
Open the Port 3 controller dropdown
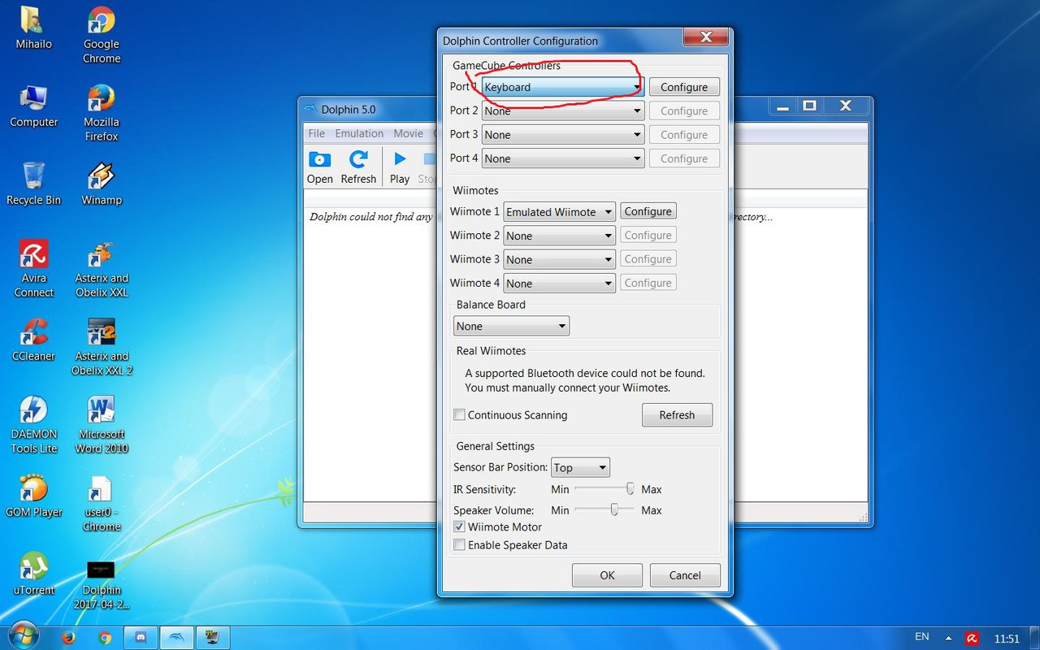563,135
